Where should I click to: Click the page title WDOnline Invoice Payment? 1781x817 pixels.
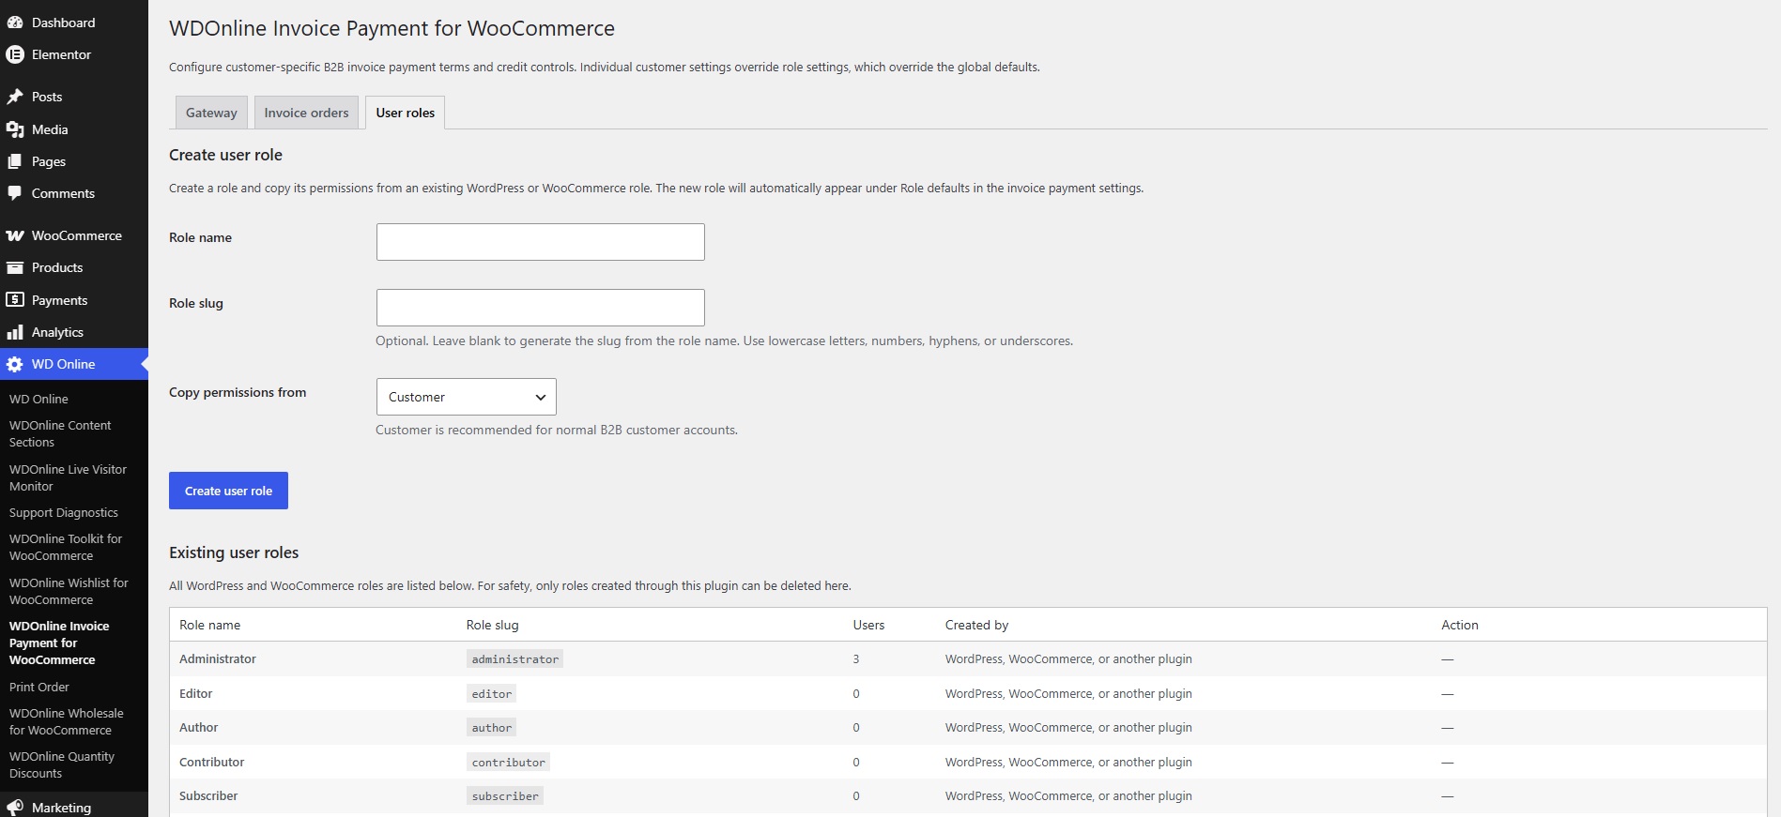pyautogui.click(x=392, y=28)
